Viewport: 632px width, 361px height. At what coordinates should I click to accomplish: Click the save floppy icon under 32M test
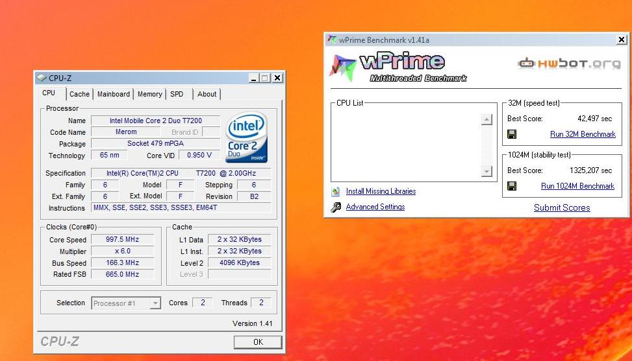pyautogui.click(x=512, y=134)
